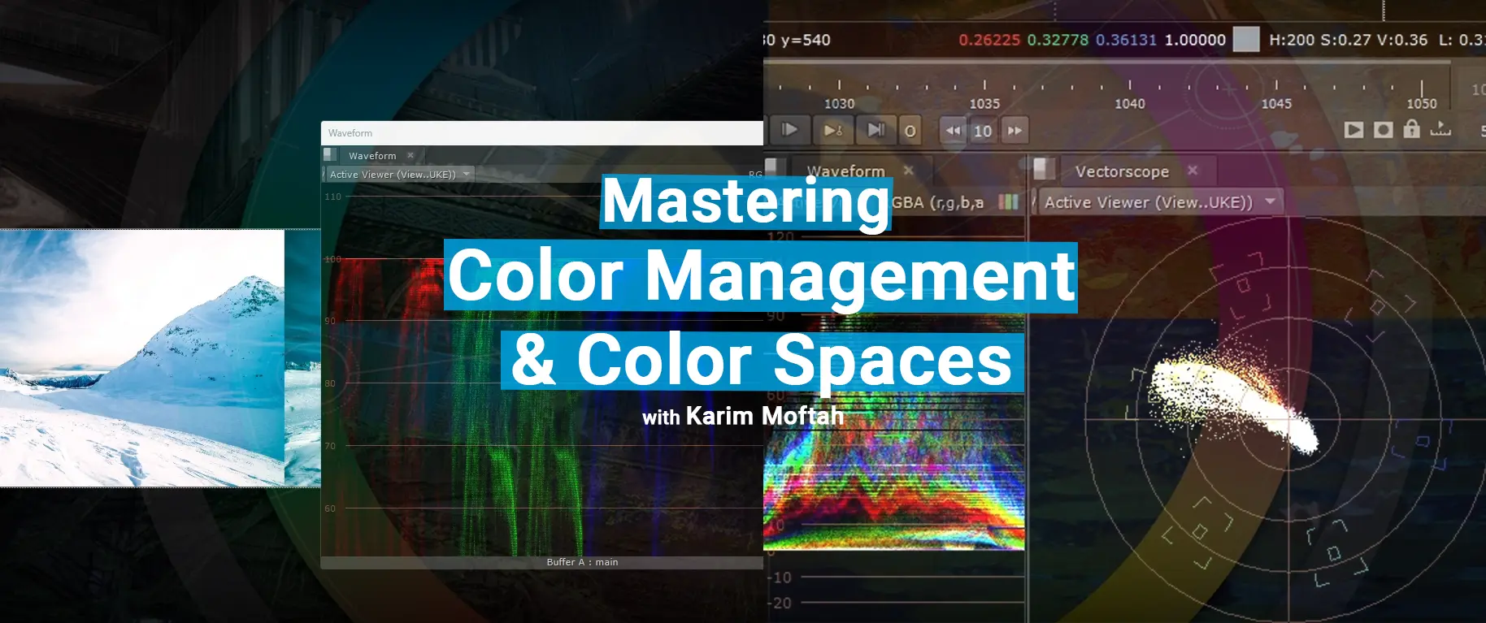Switch to the Vectorscope tab
This screenshot has width=1486, height=623.
(x=1122, y=171)
